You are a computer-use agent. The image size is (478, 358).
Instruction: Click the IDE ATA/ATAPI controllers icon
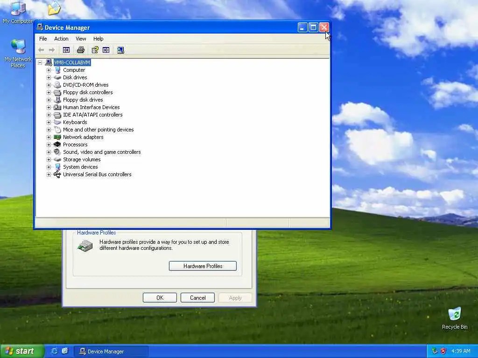coord(57,115)
